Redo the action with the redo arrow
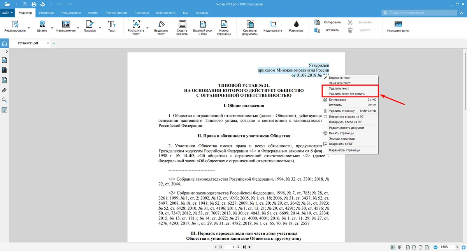The image size is (467, 251). (69, 4)
